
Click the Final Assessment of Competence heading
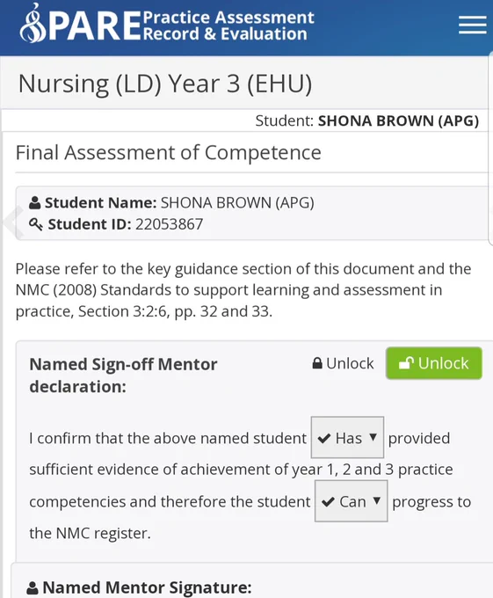(x=169, y=152)
